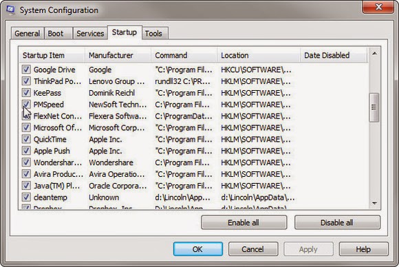Switch to the General tab

coord(28,33)
